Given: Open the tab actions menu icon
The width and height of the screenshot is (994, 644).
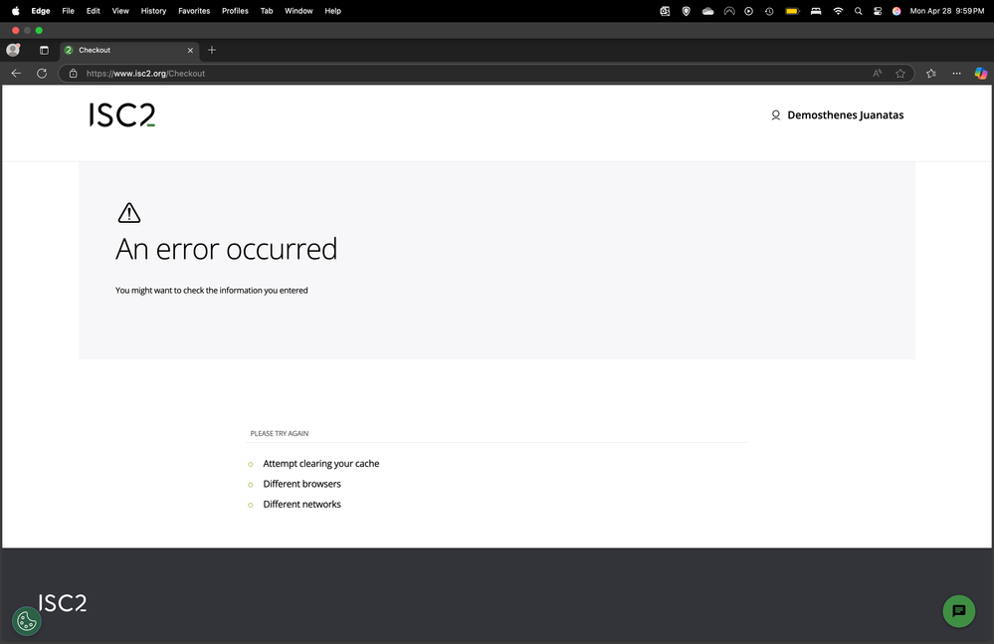Looking at the screenshot, I should click(x=44, y=50).
